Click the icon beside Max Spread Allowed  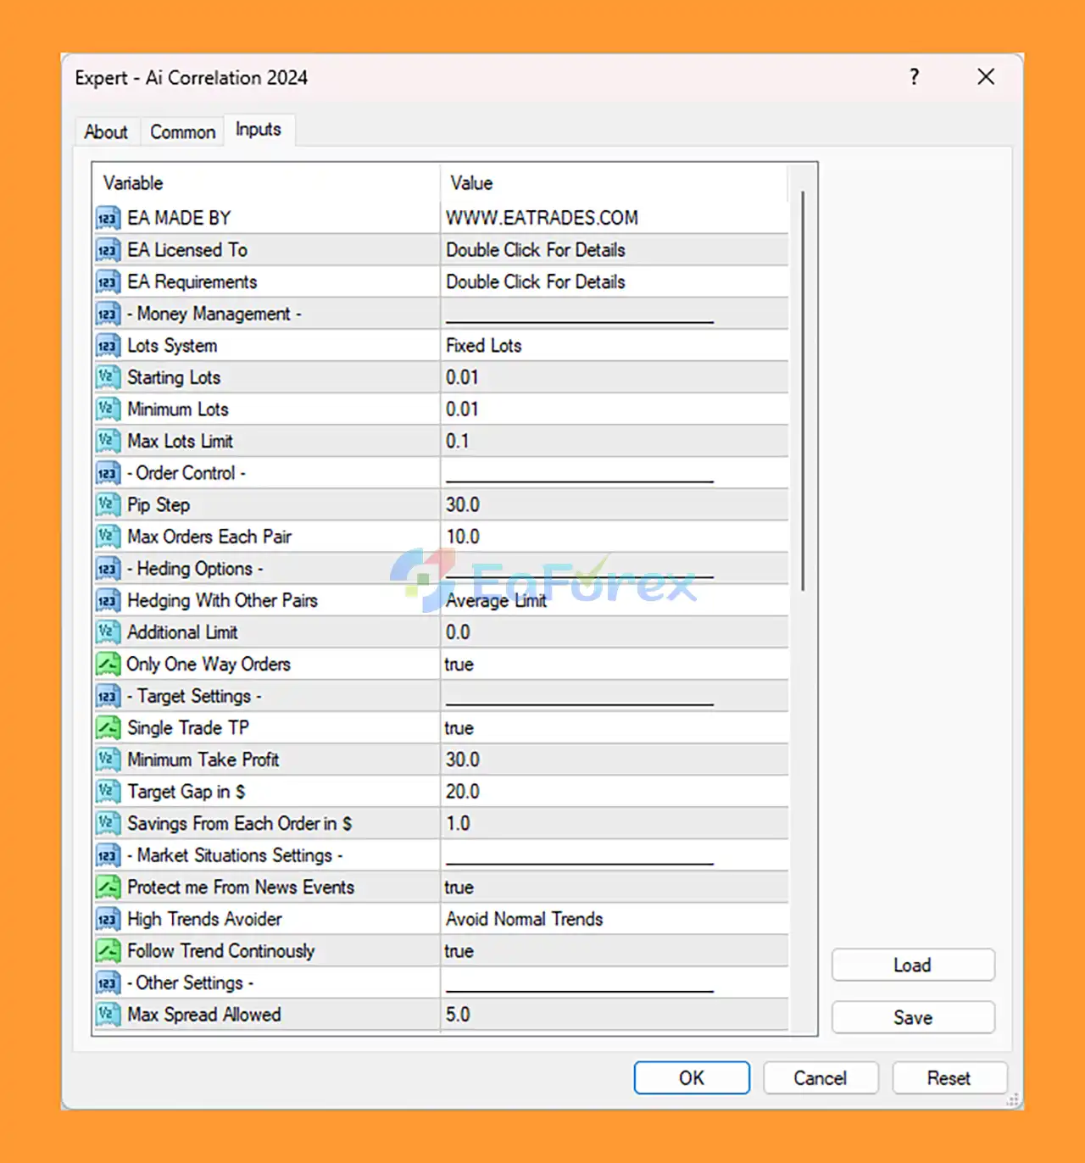coord(108,1015)
